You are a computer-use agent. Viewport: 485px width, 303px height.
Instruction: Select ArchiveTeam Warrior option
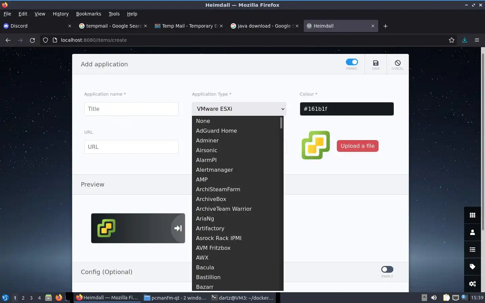[x=236, y=209]
